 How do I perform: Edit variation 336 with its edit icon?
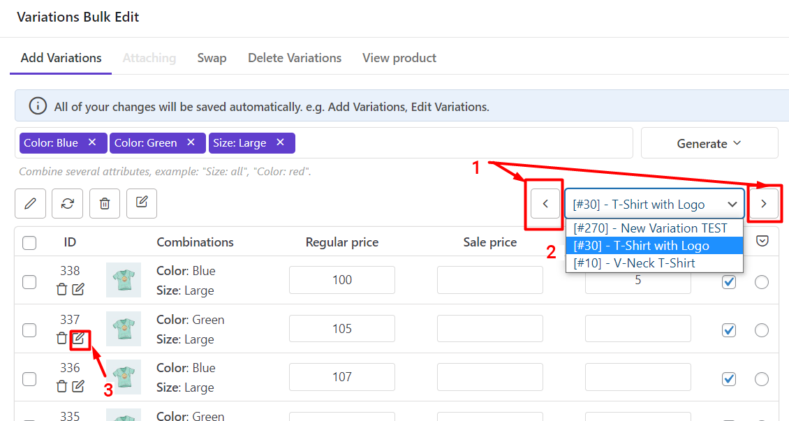coord(78,386)
